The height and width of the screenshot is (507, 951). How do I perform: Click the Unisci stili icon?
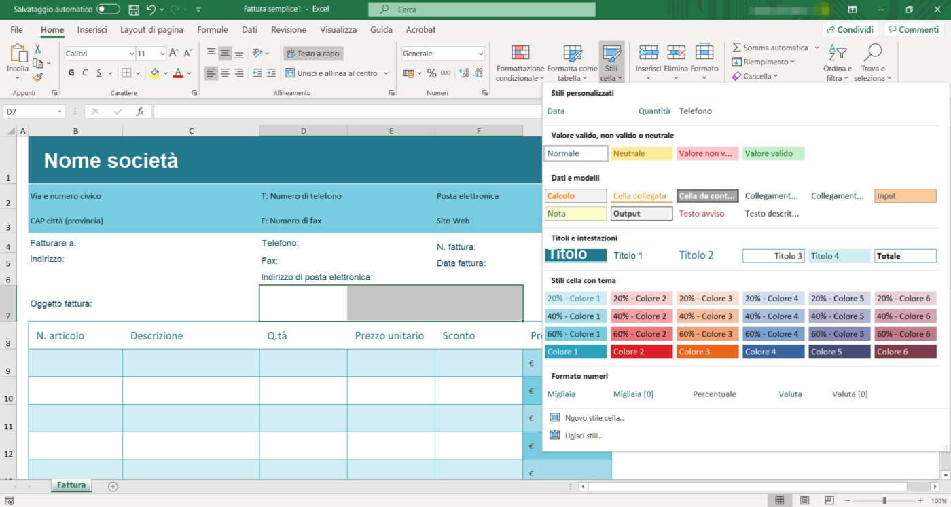[x=554, y=436]
